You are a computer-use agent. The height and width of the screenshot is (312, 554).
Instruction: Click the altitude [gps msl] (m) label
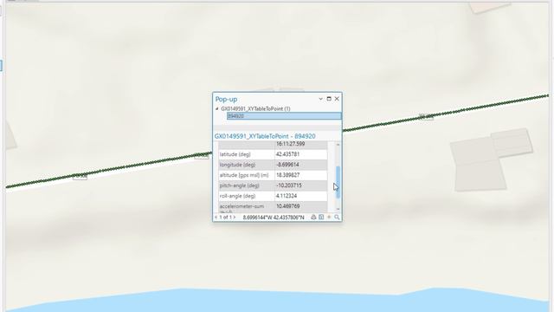244,175
